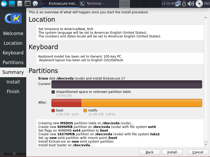Launch the terminal emulator from the panel
This screenshot has width=210, height=157.
coord(27,3)
